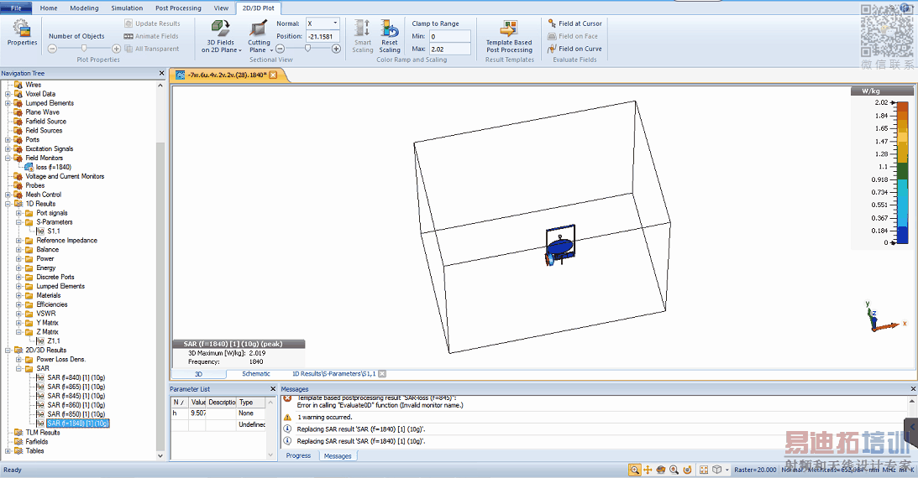This screenshot has height=478, width=918.
Task: Select Field at Cursor tool
Action: coord(575,23)
